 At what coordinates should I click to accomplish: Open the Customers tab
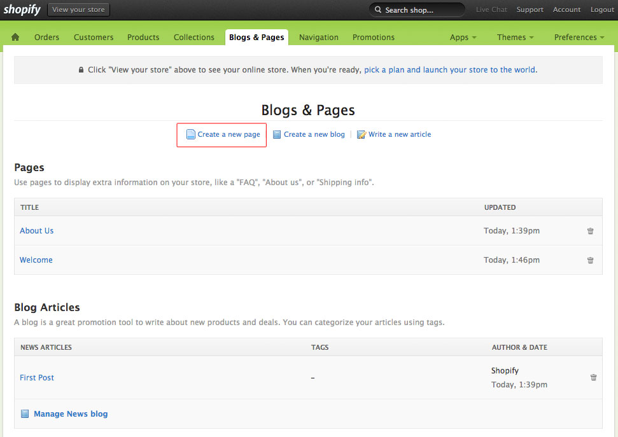click(94, 38)
